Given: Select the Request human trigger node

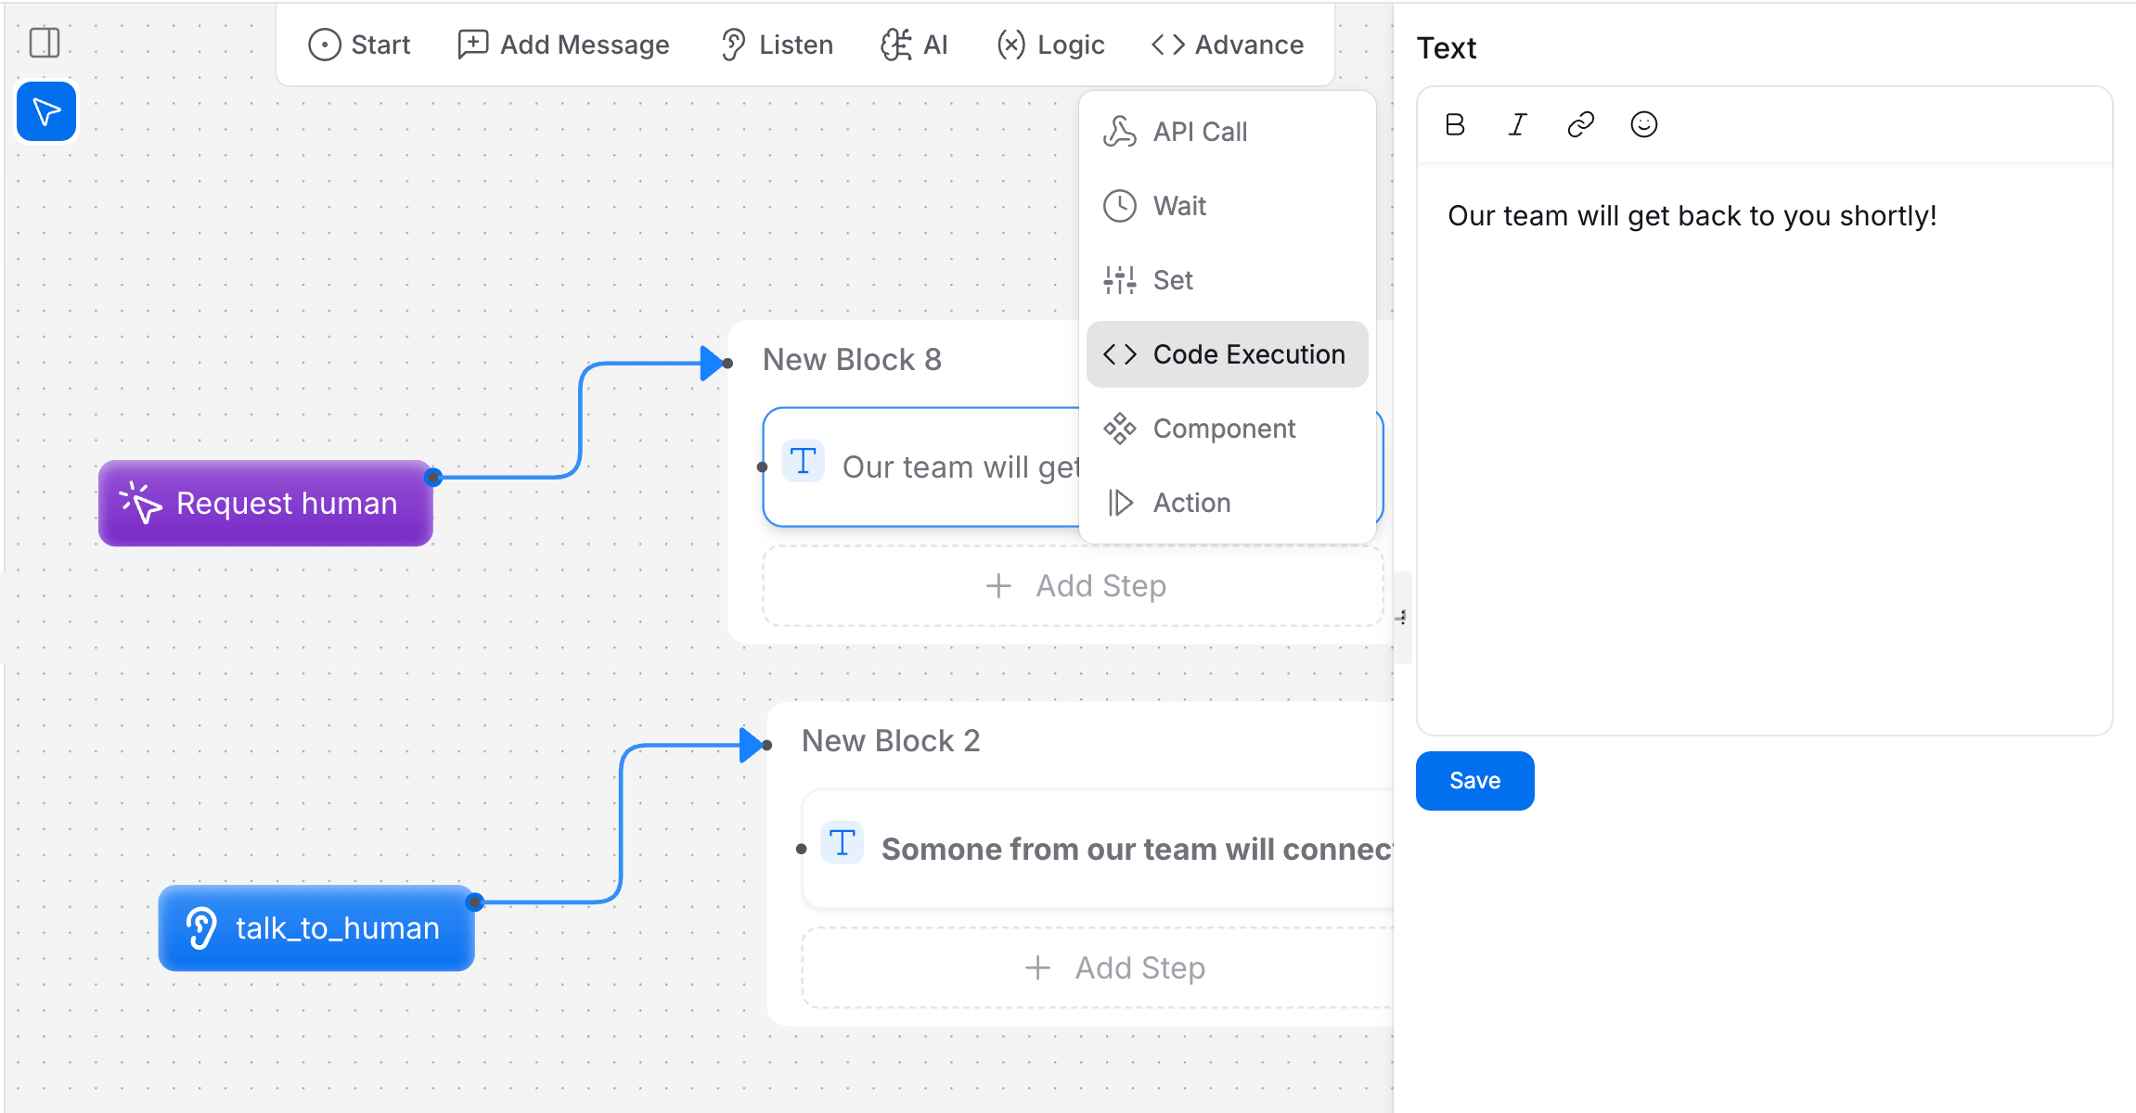Looking at the screenshot, I should coord(265,504).
